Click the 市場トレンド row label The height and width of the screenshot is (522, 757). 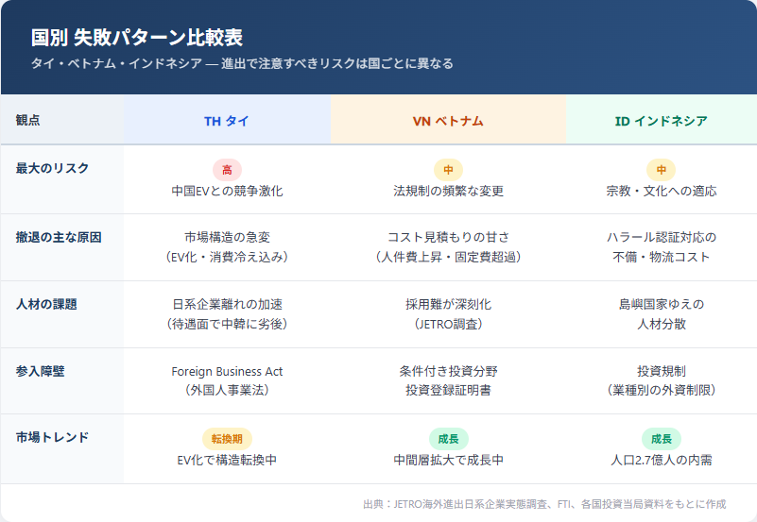[52, 437]
